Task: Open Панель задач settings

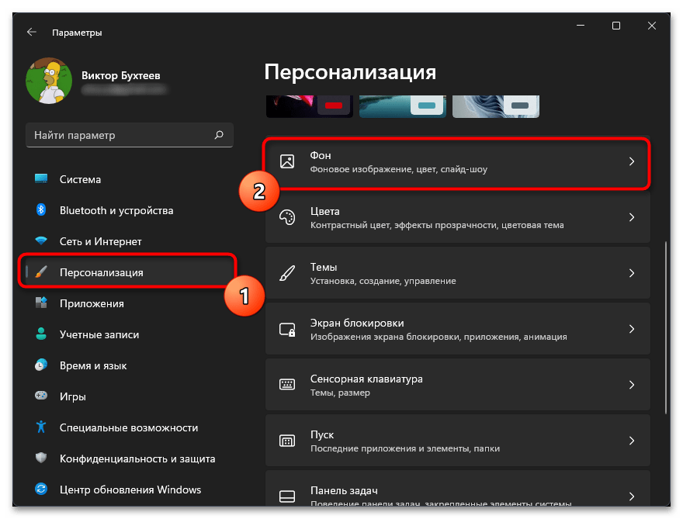Action: tap(457, 489)
